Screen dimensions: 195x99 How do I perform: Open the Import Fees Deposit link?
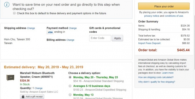(x=149, y=43)
